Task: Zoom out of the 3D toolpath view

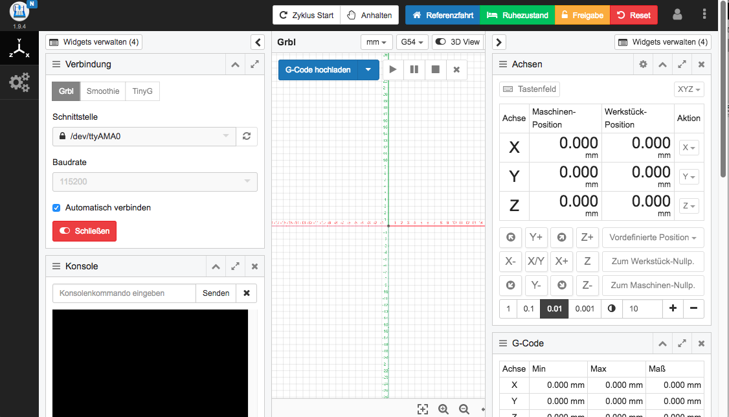Action: click(x=464, y=409)
